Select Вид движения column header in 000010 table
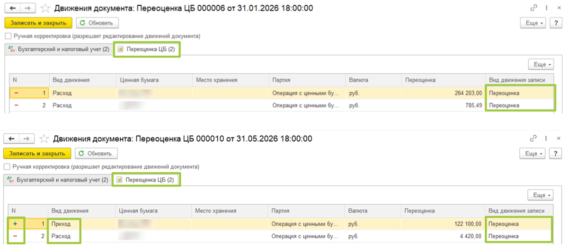The width and height of the screenshot is (568, 250). 82,211
